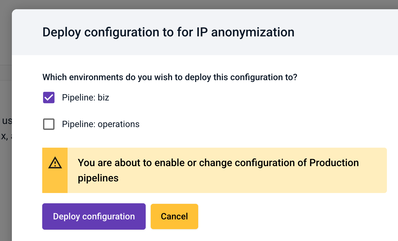This screenshot has height=241, width=398.
Task: Uncheck the "Pipeline: biz" checkbox
Action: (x=49, y=98)
